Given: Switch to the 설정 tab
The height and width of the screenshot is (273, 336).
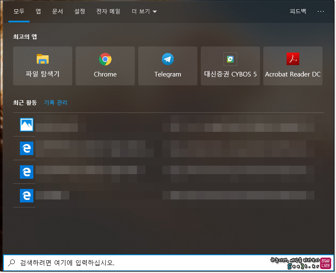Looking at the screenshot, I should coord(80,11).
